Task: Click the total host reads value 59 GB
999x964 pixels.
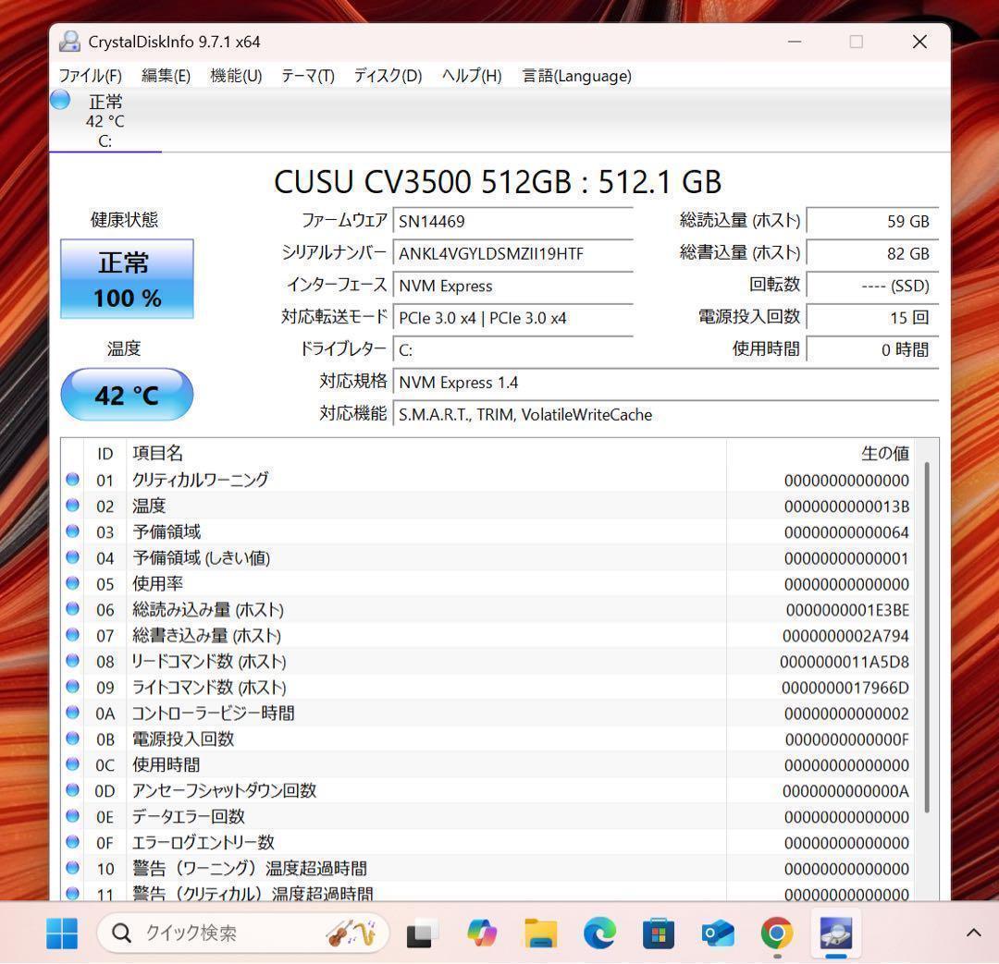Action: click(x=872, y=222)
